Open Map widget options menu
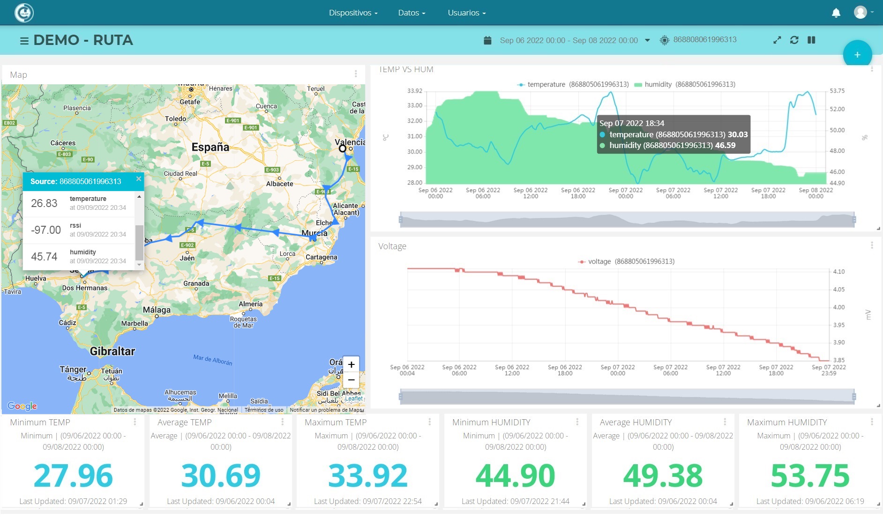The width and height of the screenshot is (883, 519). 356,74
